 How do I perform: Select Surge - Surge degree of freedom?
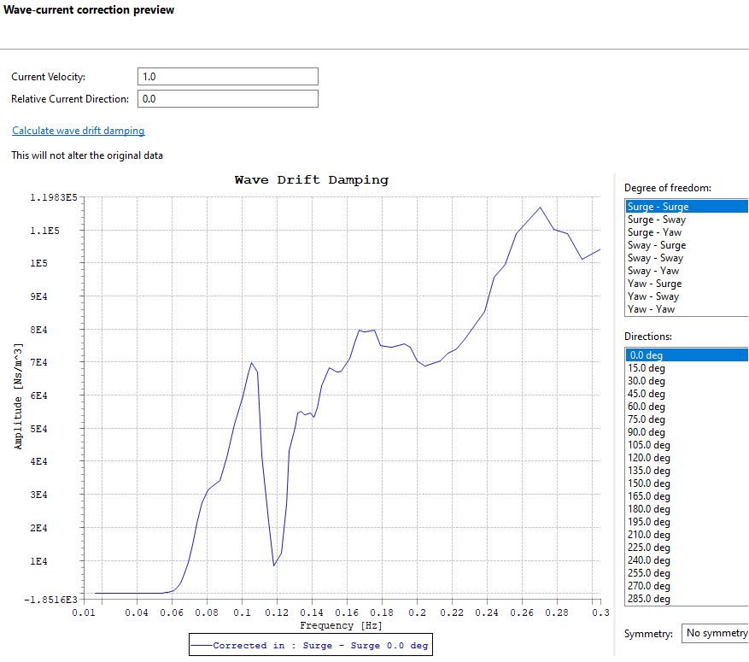658,207
